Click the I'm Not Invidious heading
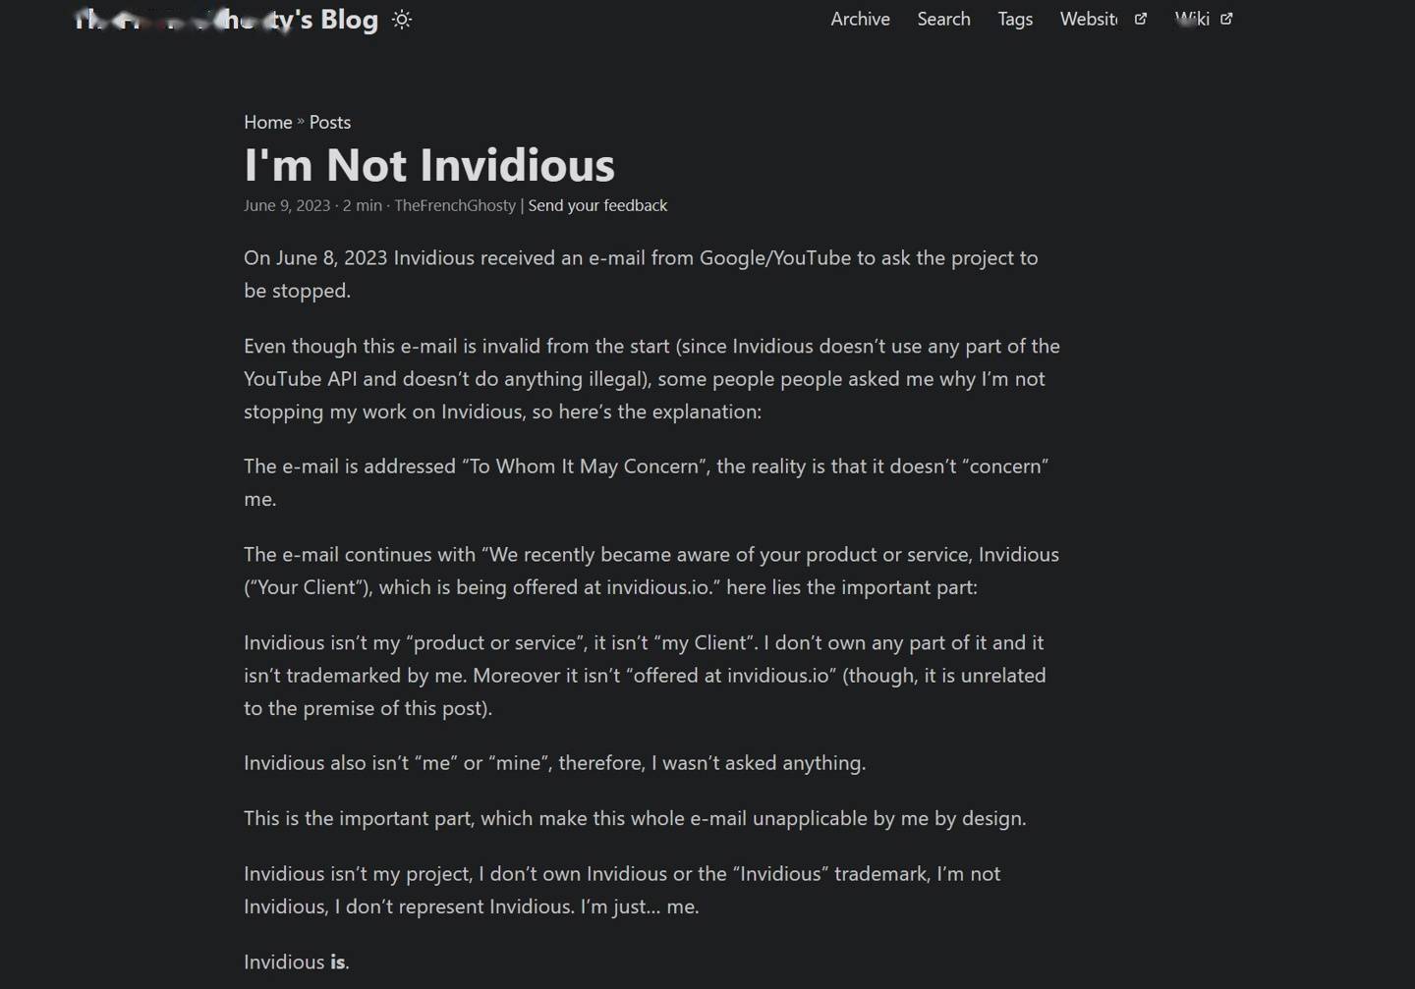The height and width of the screenshot is (989, 1415). pos(429,164)
